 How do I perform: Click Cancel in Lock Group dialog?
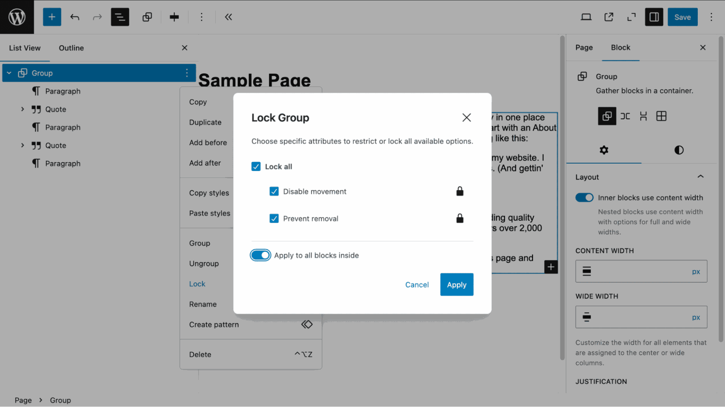point(417,285)
